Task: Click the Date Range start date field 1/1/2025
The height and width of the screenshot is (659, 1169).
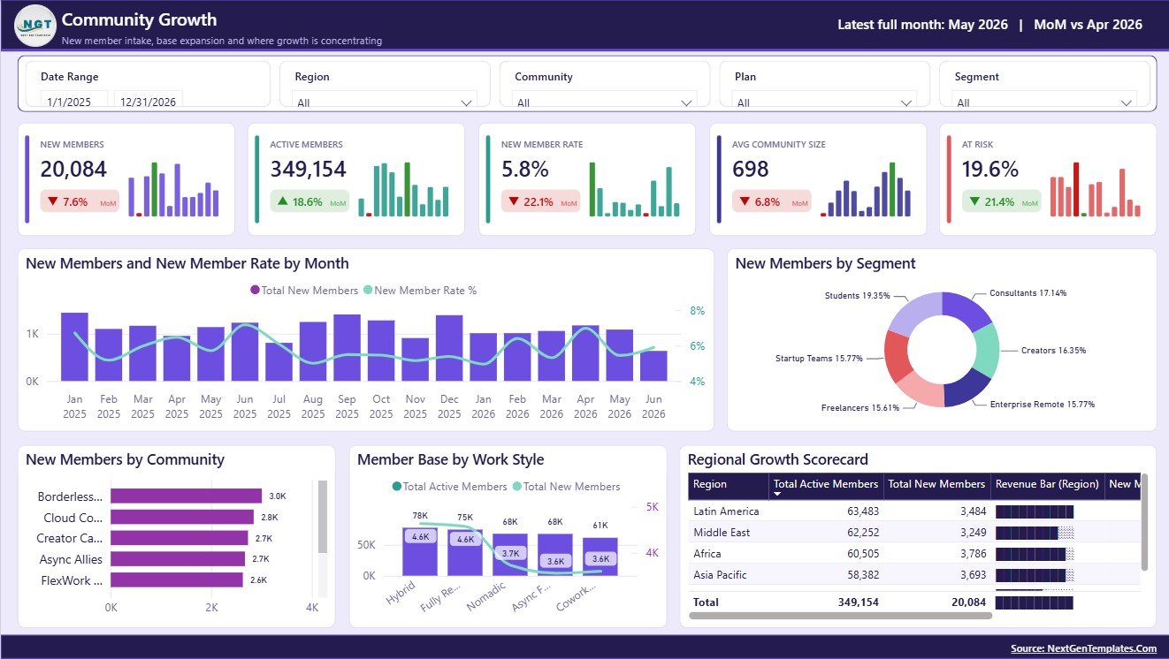Action: click(74, 101)
